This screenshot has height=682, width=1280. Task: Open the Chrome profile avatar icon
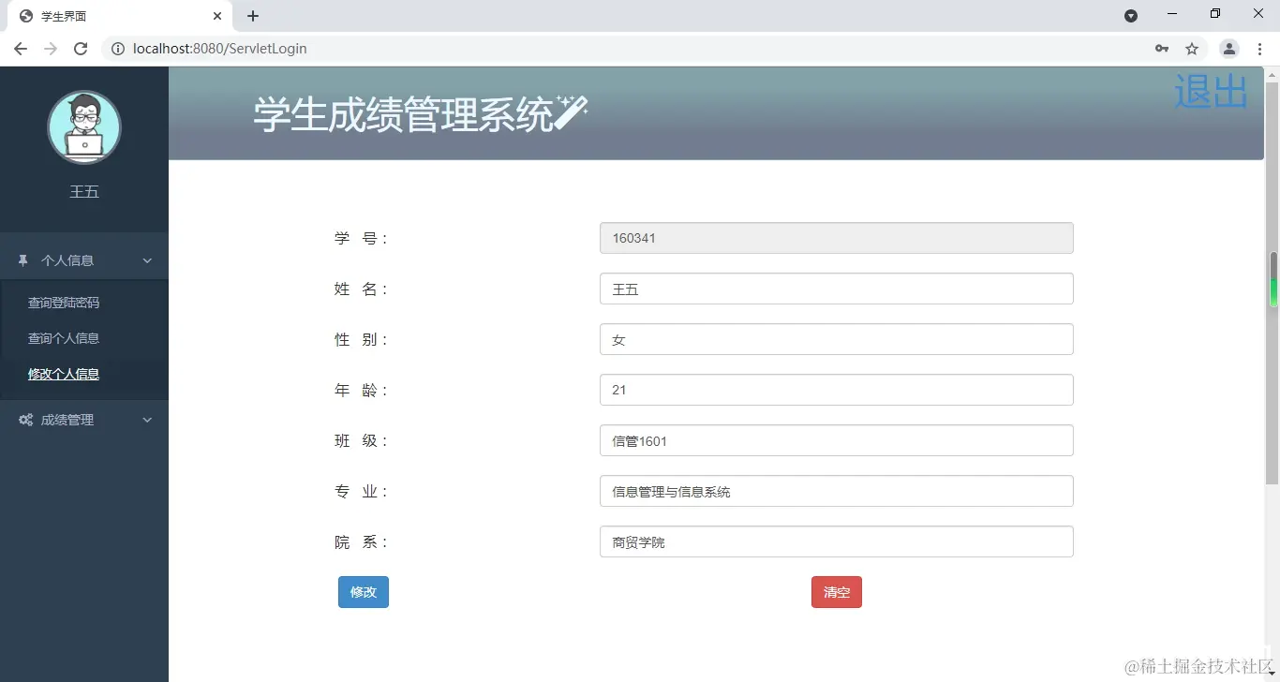click(x=1229, y=49)
